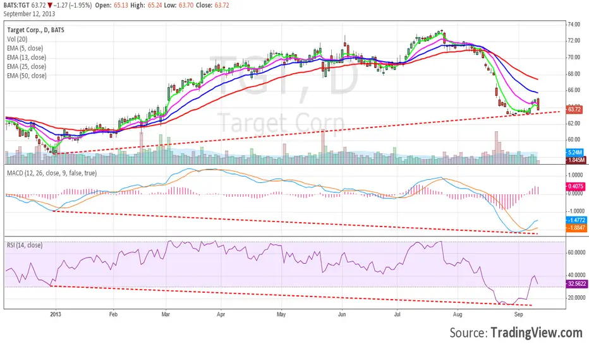Image resolution: width=589 pixels, height=347 pixels.
Task: Click the 63.72 last price tag
Action: (x=574, y=110)
